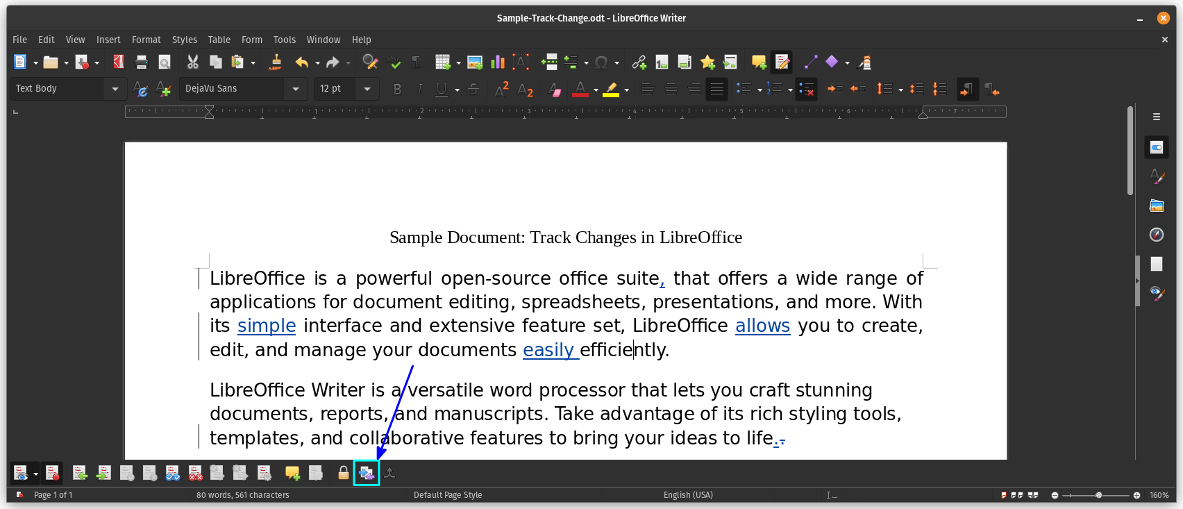Open the Styles menu

coord(185,40)
